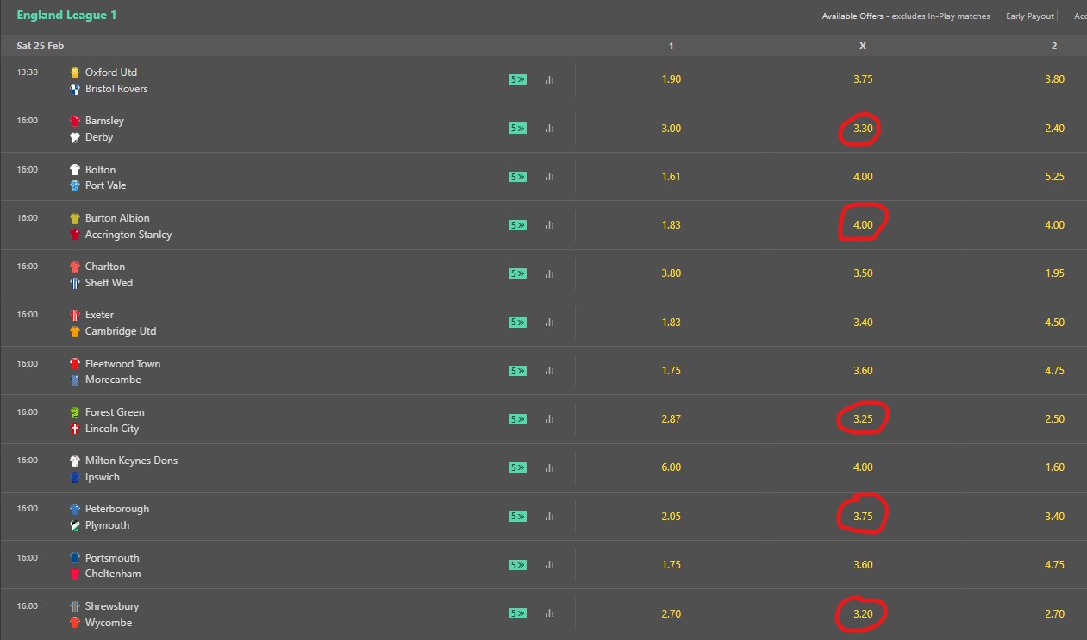Screen dimensions: 1087x640
Task: Open stats icon for Milton Keynes Dons match
Action: pyautogui.click(x=549, y=467)
